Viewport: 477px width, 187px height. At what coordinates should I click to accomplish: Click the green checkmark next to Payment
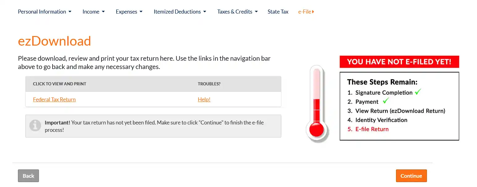pos(385,101)
